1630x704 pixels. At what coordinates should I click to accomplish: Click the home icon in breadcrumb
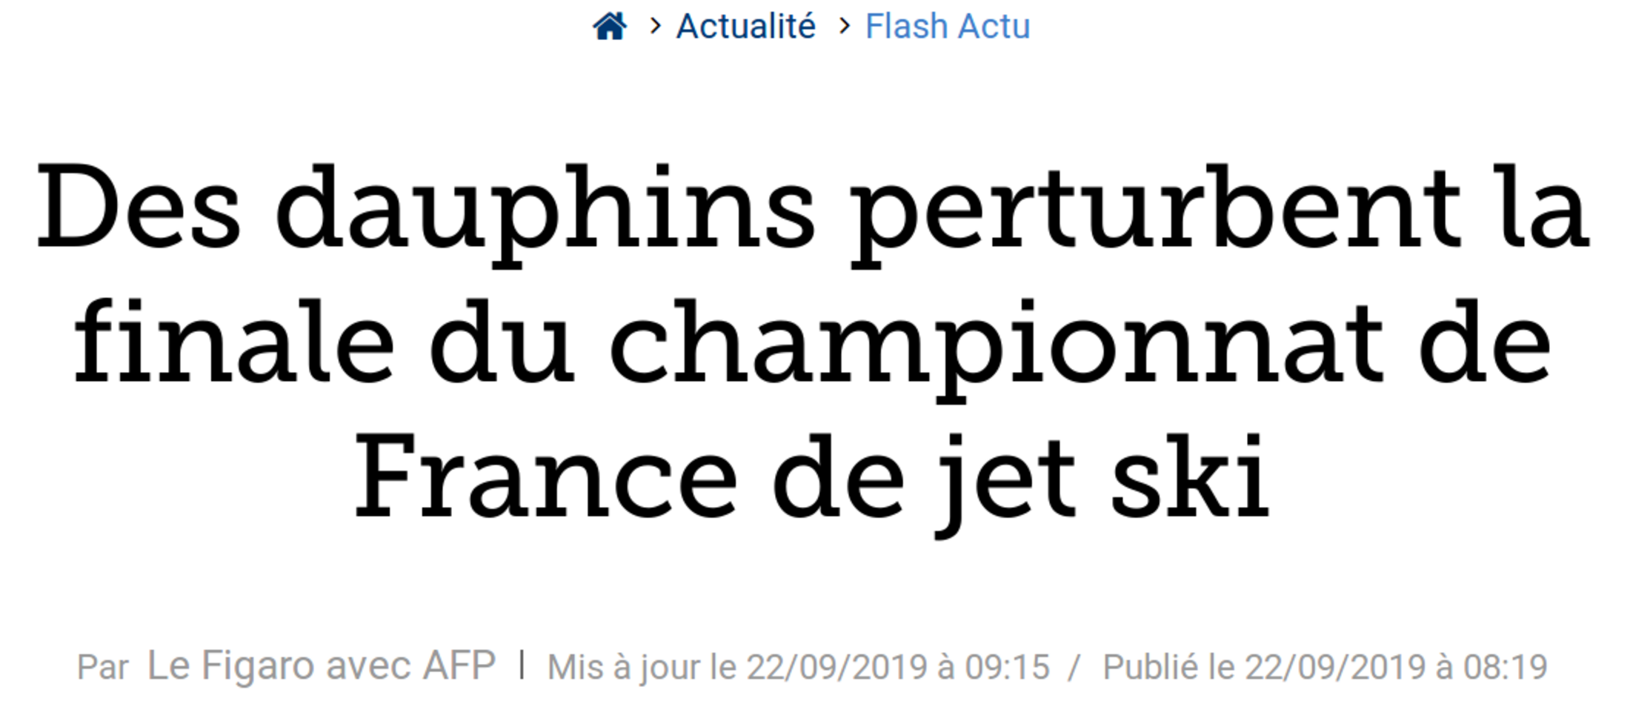[609, 27]
